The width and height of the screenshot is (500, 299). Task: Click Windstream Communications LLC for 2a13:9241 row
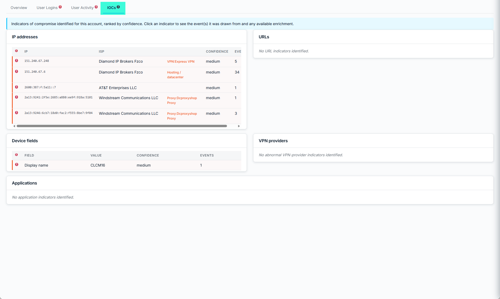coord(129,98)
